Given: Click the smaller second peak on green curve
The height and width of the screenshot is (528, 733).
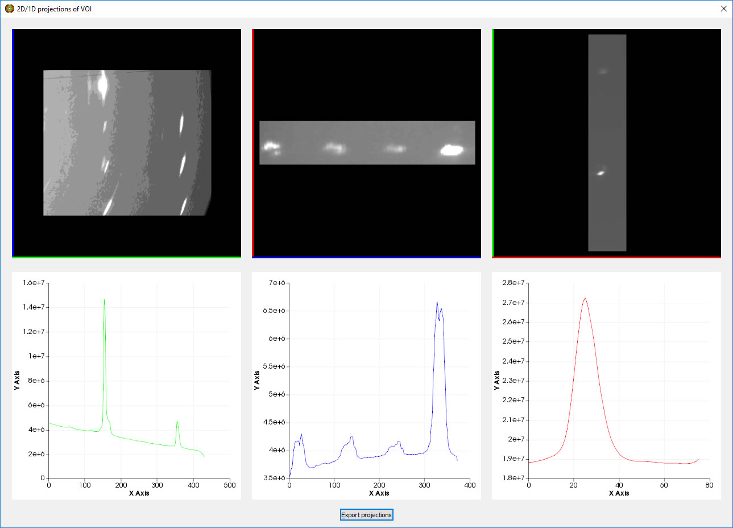Looking at the screenshot, I should coord(177,422).
